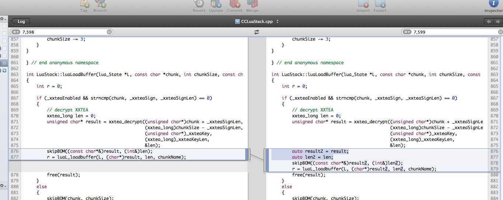503x200 pixels.
Task: Click the M file status icon
Action: click(237, 21)
